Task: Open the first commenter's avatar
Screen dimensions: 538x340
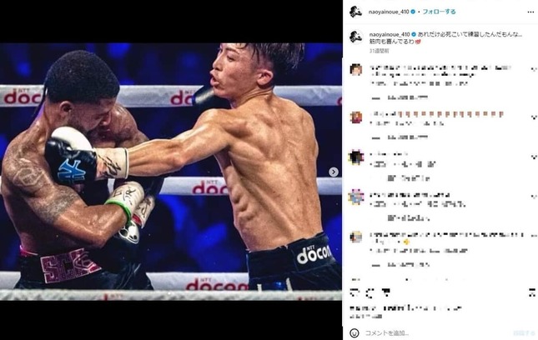Action: click(x=356, y=69)
